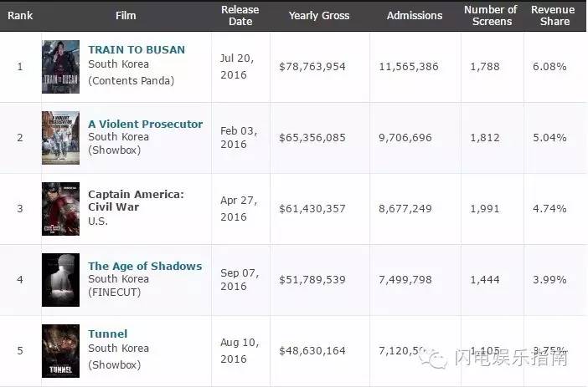Image resolution: width=588 pixels, height=387 pixels.
Task: Open the Tunnel film title link
Action: [x=108, y=334]
